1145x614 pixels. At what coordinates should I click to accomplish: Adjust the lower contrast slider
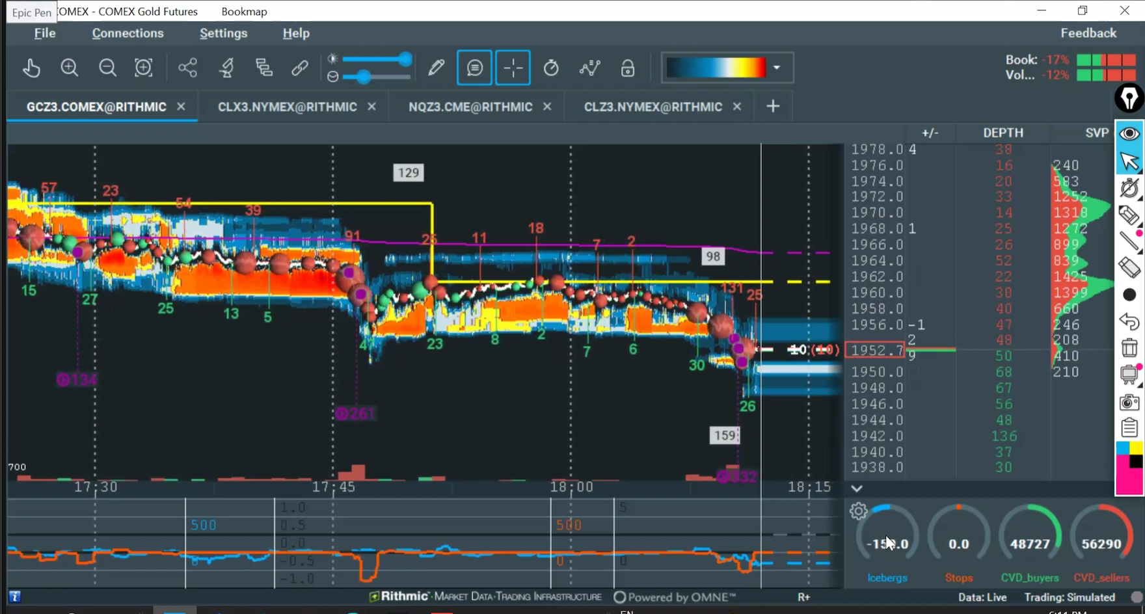coord(376,77)
